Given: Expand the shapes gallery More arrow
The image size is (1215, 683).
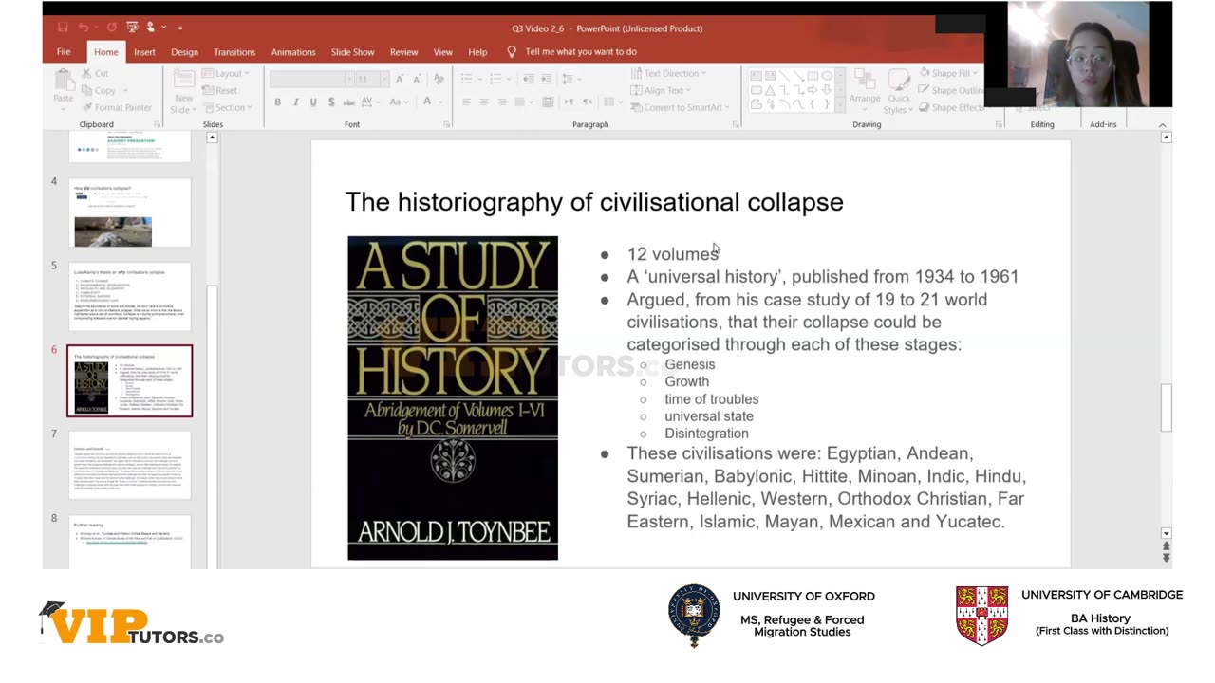Looking at the screenshot, I should click(839, 106).
